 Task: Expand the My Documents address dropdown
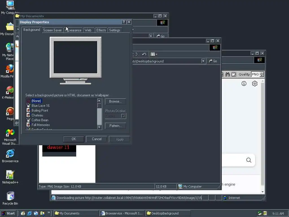pos(151,36)
